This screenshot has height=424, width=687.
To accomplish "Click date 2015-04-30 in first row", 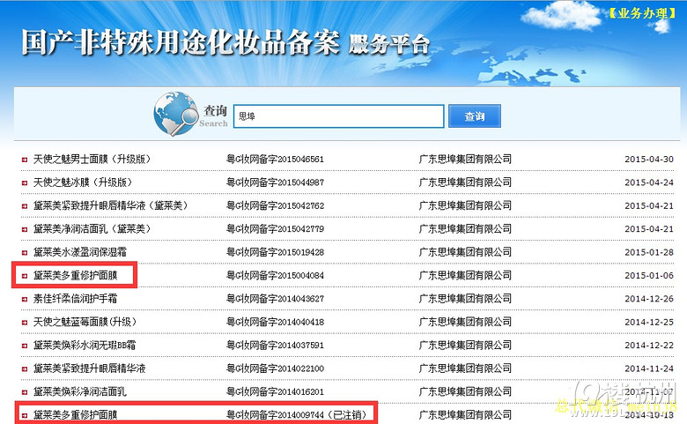I will pyautogui.click(x=649, y=160).
